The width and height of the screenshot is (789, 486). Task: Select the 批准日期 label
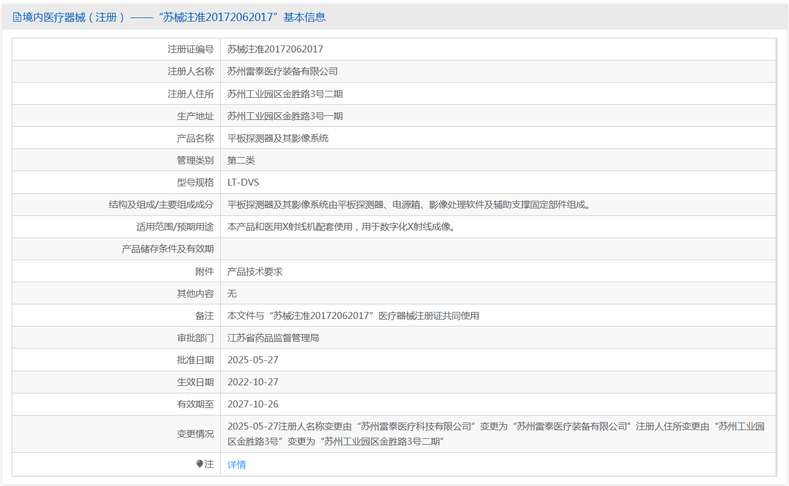[x=196, y=360]
